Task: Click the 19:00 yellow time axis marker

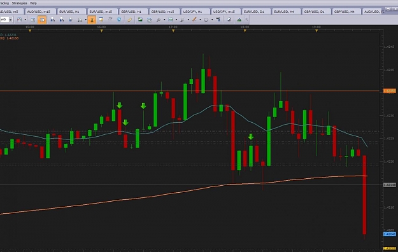Action: pyautogui.click(x=316, y=31)
